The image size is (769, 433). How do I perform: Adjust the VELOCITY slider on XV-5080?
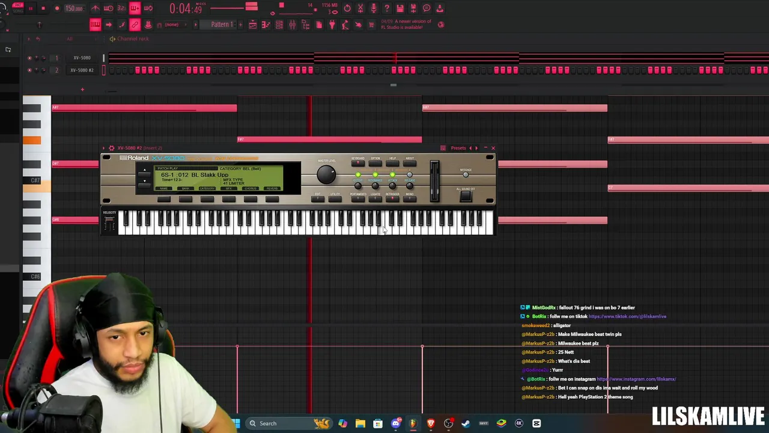pyautogui.click(x=109, y=224)
